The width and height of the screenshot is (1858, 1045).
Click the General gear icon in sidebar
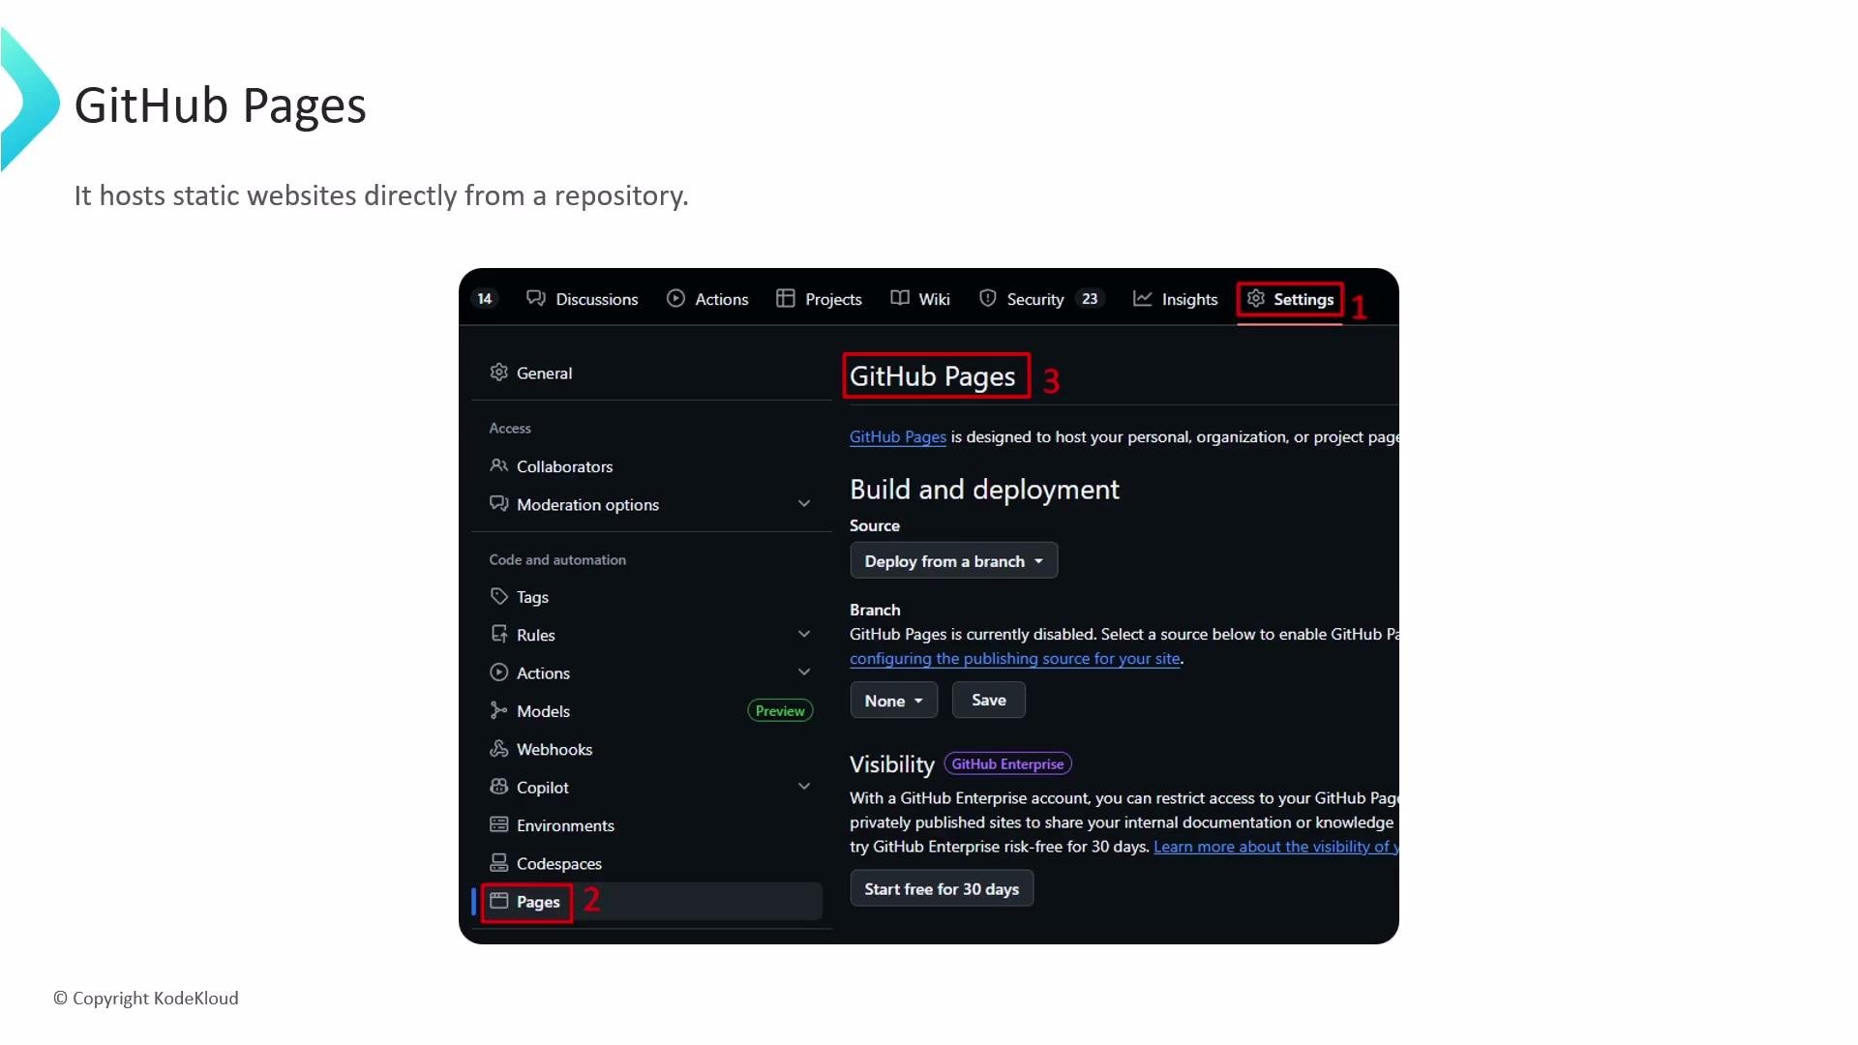point(498,373)
